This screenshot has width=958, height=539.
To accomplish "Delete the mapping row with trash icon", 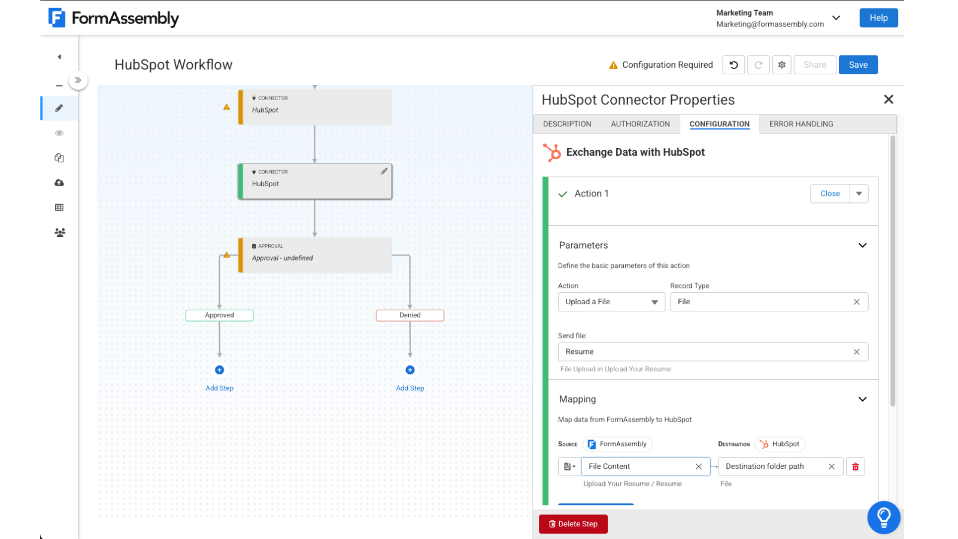I will click(x=855, y=466).
